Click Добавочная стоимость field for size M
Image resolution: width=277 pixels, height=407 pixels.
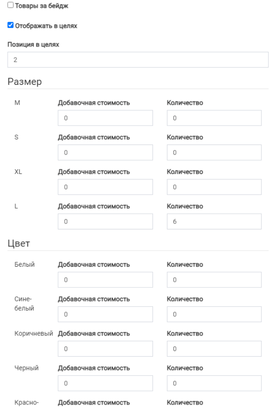pyautogui.click(x=105, y=118)
